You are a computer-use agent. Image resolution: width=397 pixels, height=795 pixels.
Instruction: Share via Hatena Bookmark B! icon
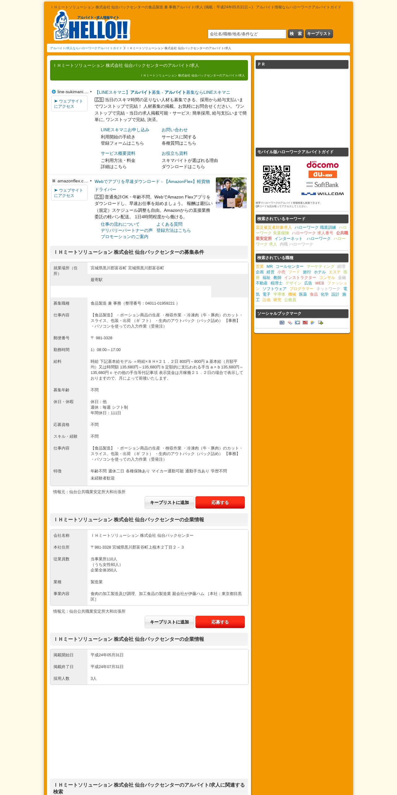(282, 323)
